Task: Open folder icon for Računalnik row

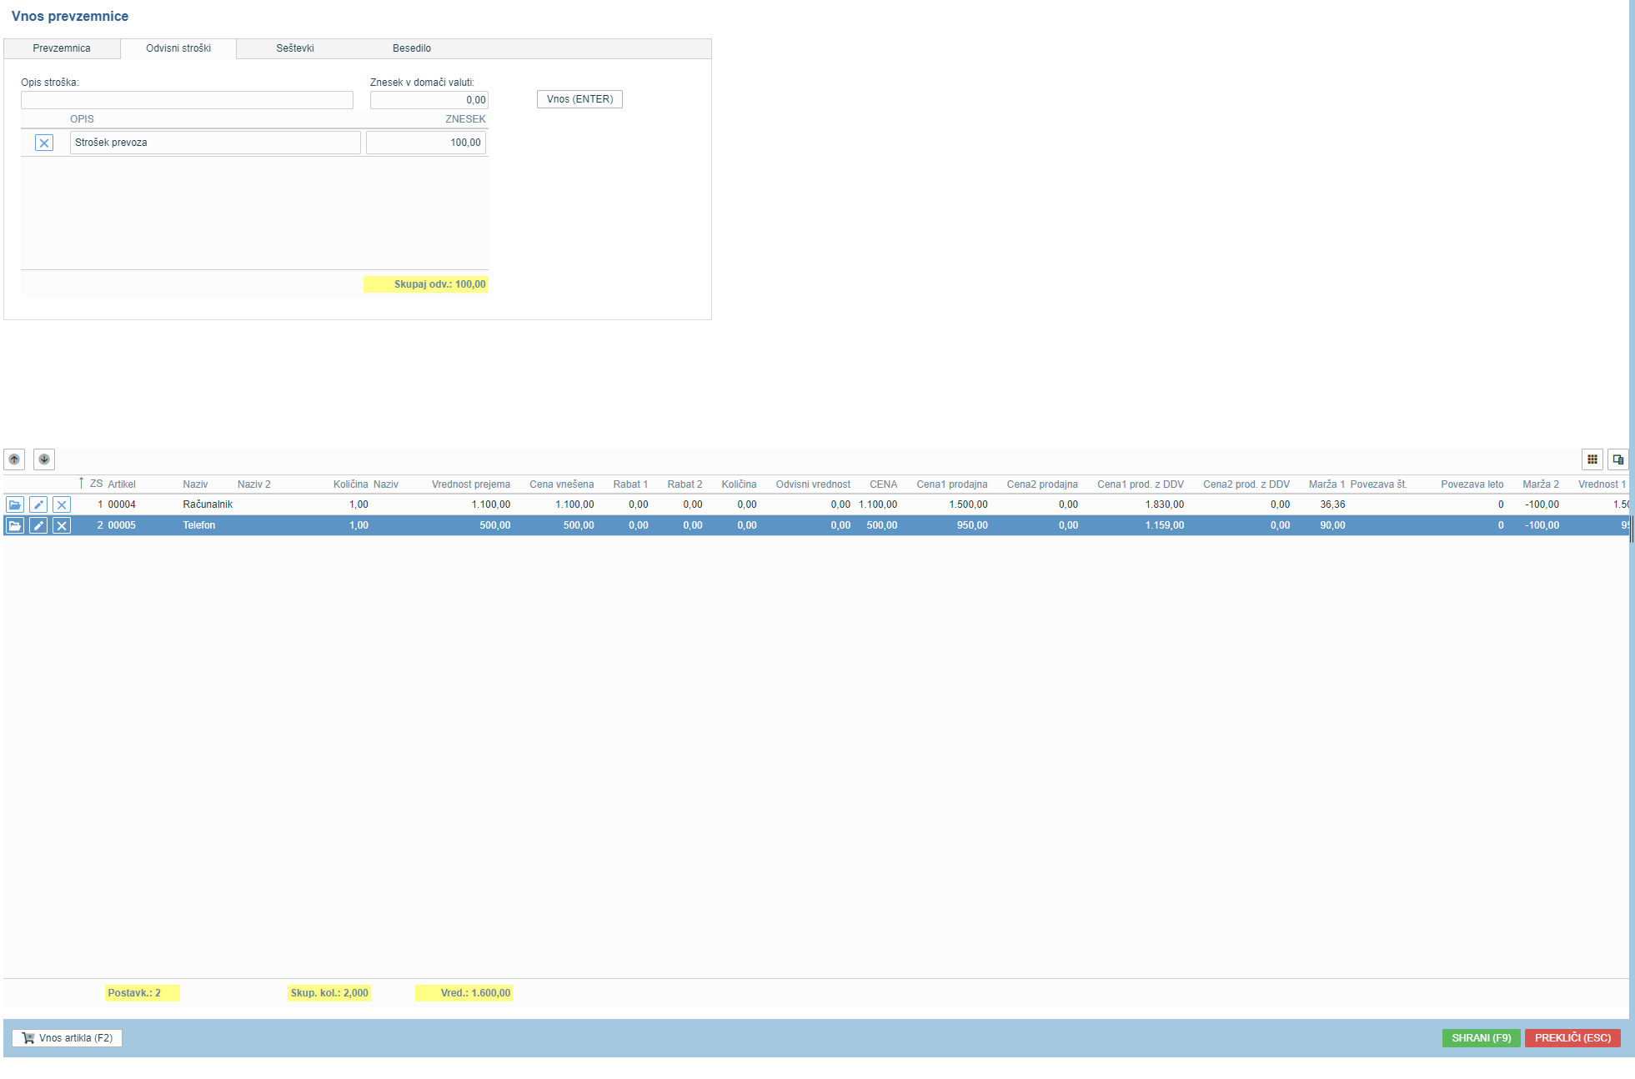Action: [x=15, y=504]
